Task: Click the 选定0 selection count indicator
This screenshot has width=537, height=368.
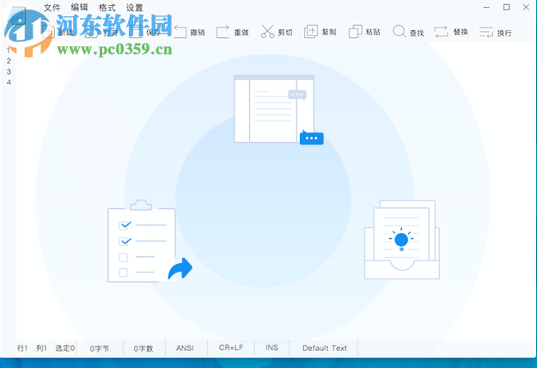Action: (64, 348)
